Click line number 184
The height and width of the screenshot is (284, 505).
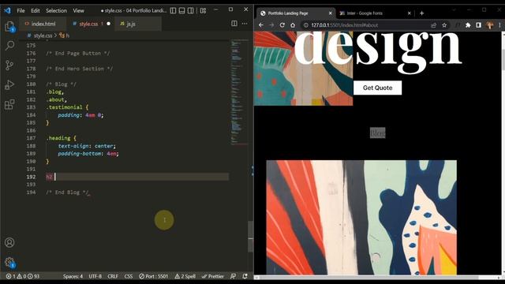pos(31,115)
